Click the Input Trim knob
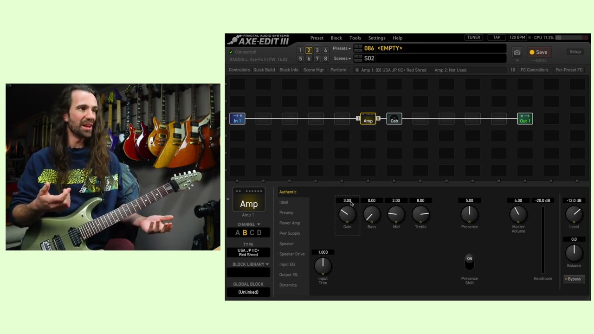Screen dimensions: 594x334 (x=323, y=266)
